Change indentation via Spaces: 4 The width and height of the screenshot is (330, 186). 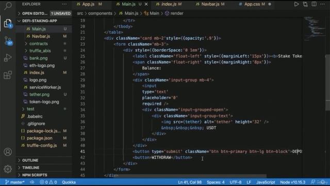pyautogui.click(x=216, y=182)
